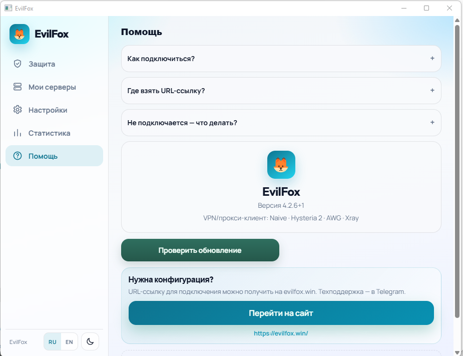Open the Мои серверы section
The height and width of the screenshot is (356, 463).
point(55,87)
